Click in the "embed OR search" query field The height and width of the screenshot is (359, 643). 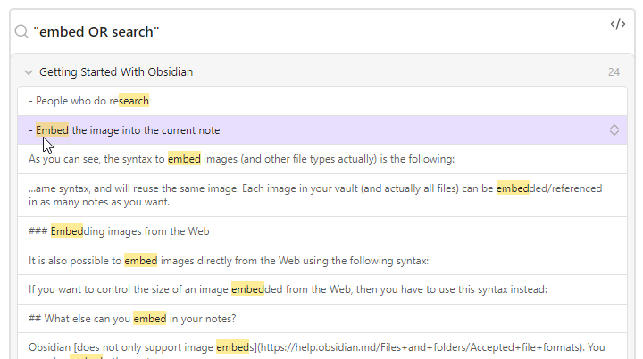tap(268, 32)
